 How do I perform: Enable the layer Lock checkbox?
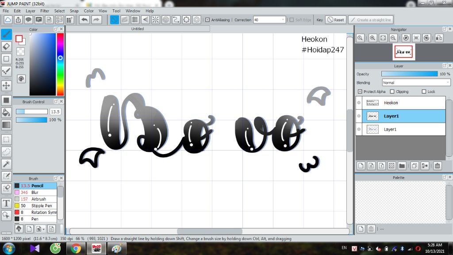pos(424,91)
